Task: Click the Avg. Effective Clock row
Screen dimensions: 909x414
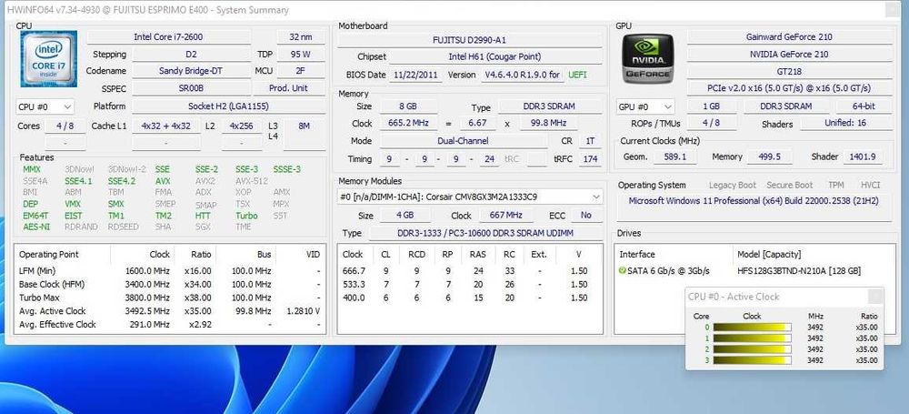Action: [170, 325]
